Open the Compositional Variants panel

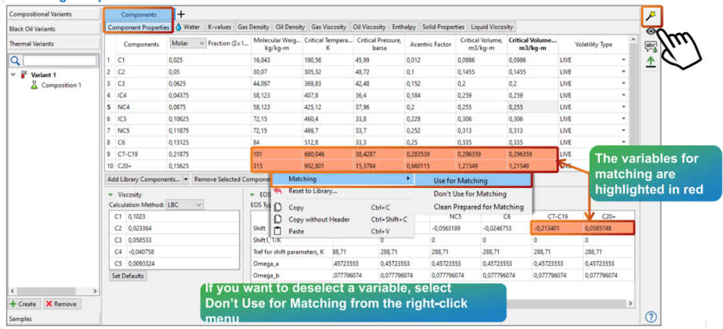tap(54, 14)
